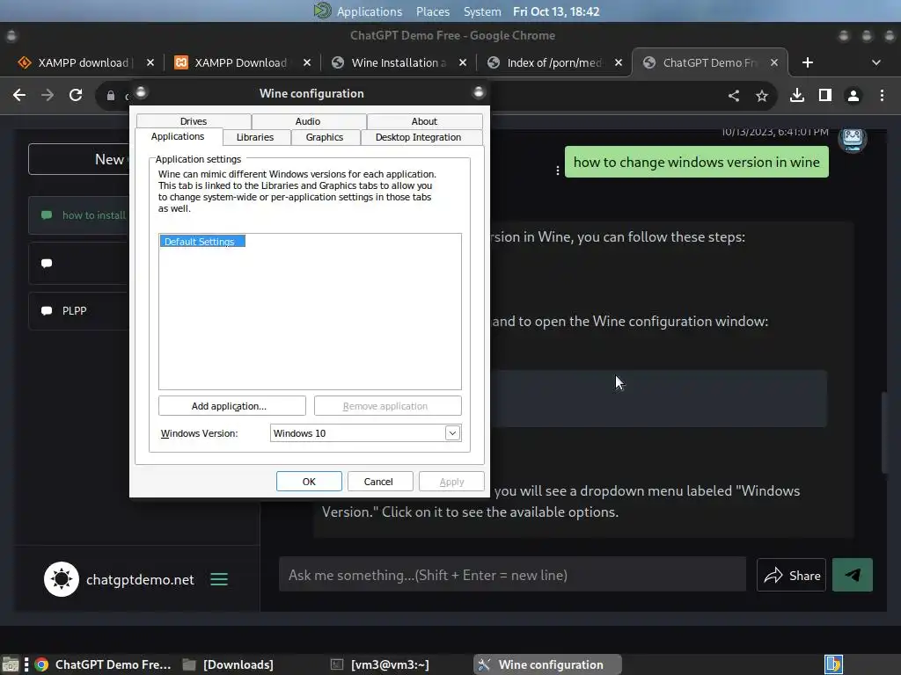The image size is (901, 675).
Task: Select Default Settings in application list
Action: [x=202, y=242]
